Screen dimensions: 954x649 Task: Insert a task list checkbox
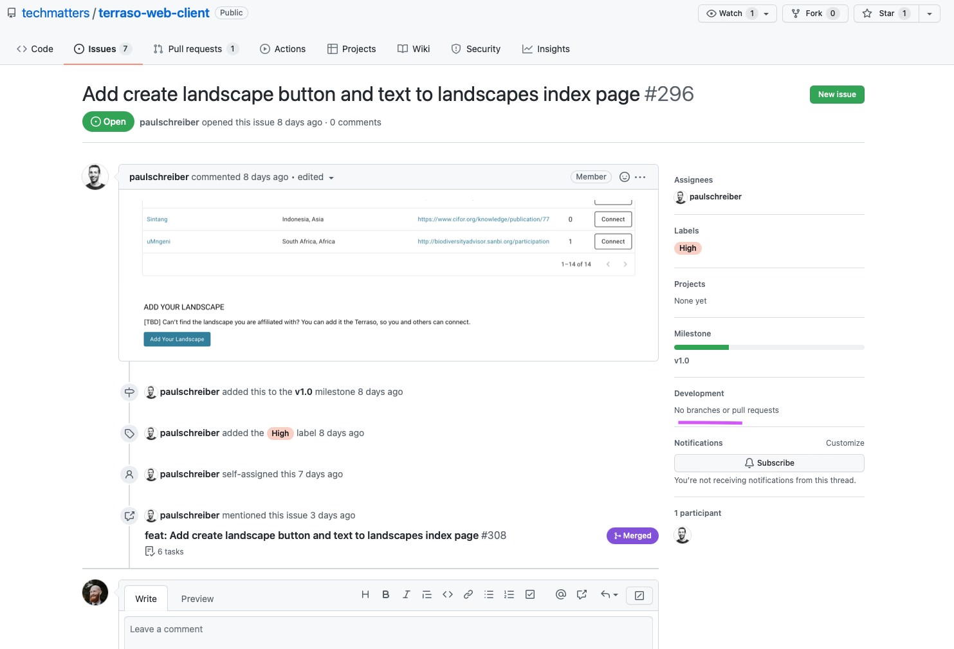click(x=530, y=595)
